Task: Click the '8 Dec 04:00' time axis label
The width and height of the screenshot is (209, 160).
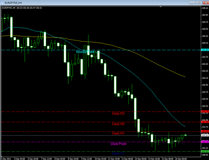Action: point(60,159)
